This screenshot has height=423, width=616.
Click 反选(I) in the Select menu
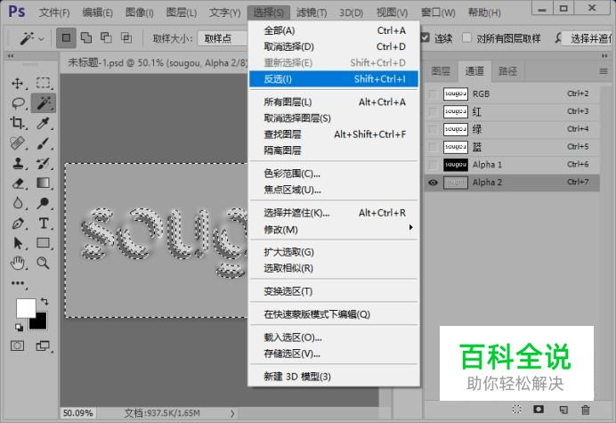334,79
